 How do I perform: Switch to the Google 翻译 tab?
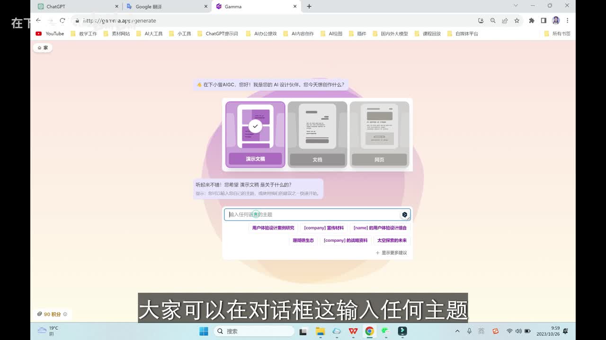tap(166, 7)
